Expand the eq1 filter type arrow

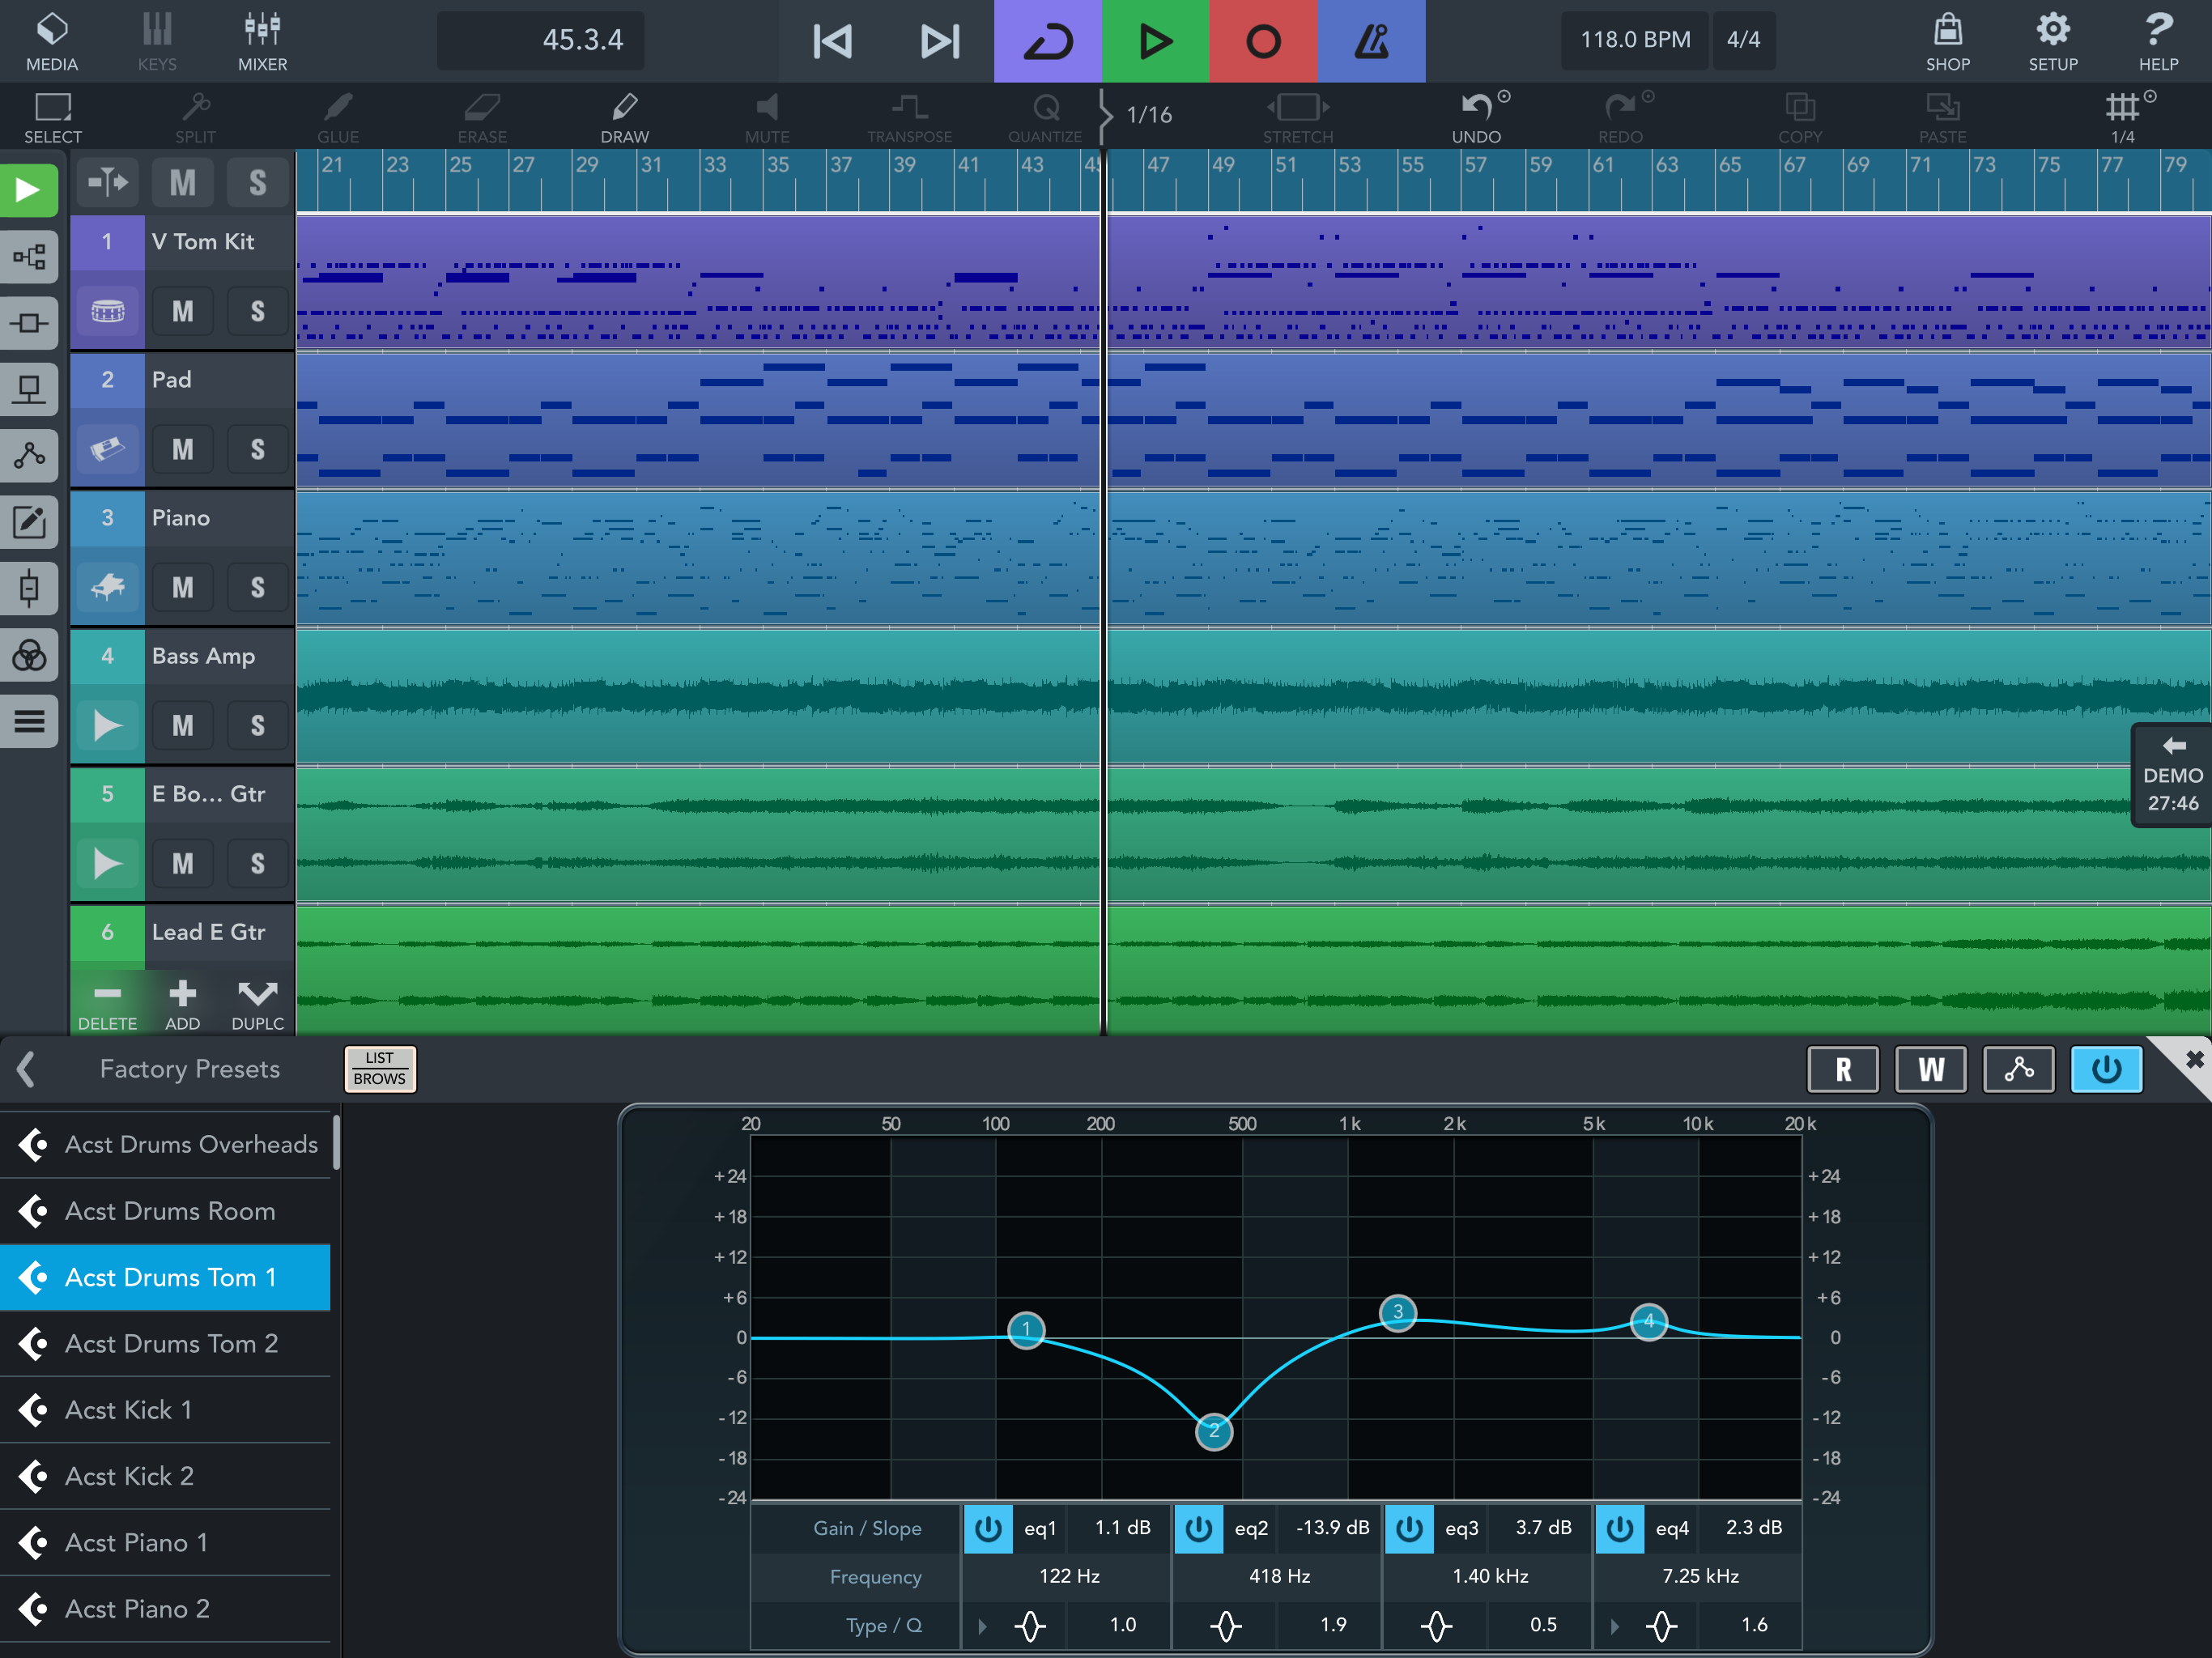click(x=982, y=1626)
